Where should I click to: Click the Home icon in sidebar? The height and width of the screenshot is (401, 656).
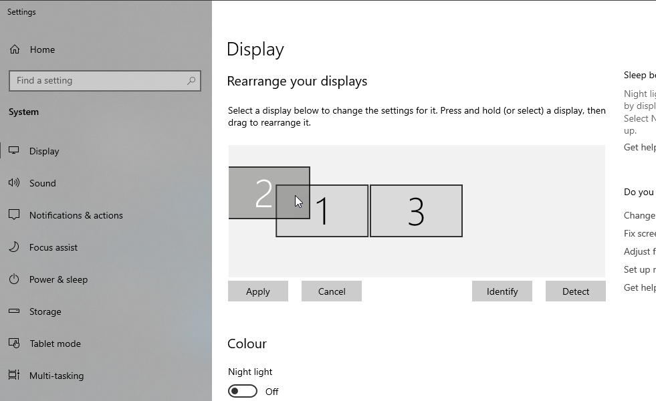[x=14, y=49]
